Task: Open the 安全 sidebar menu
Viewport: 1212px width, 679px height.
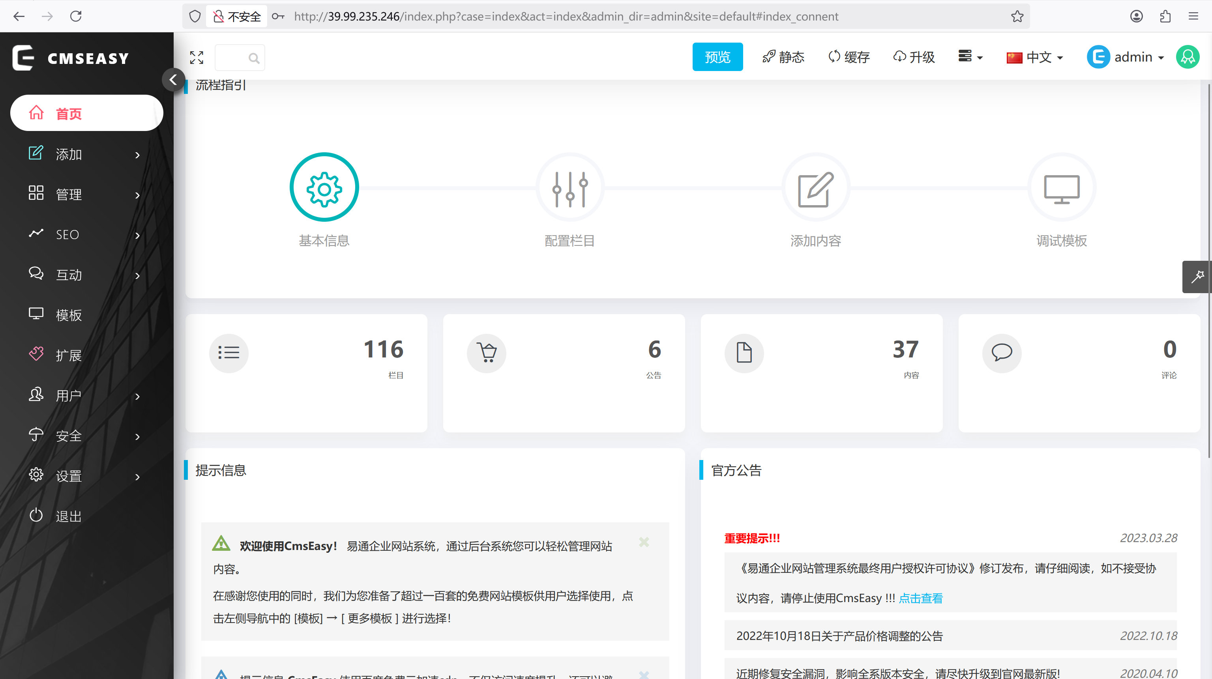Action: (86, 436)
